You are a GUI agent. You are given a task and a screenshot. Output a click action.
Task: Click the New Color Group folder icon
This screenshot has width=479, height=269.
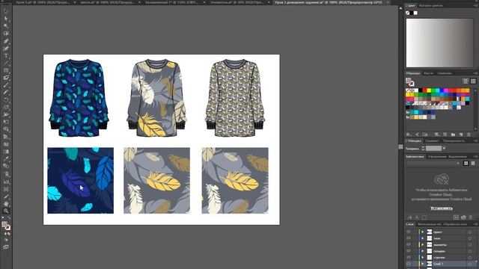click(453, 134)
